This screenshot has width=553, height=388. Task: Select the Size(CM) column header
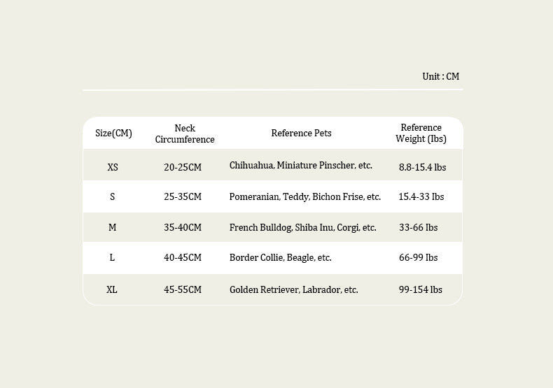point(113,133)
